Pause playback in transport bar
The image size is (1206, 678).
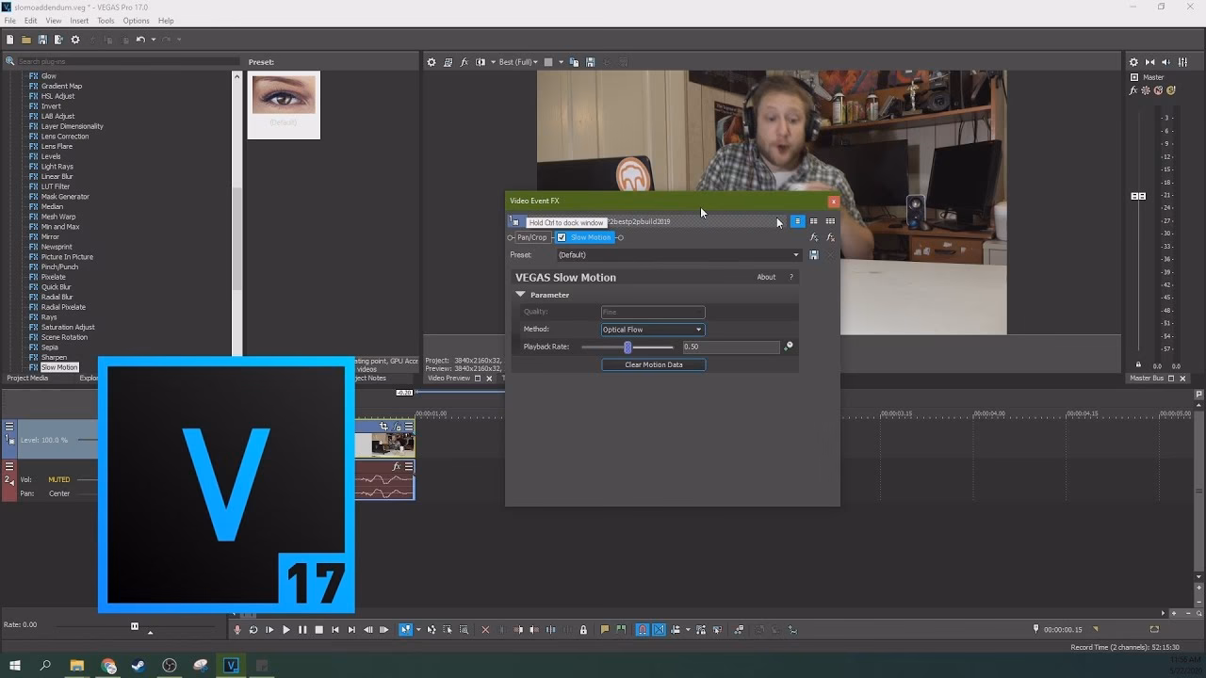(x=302, y=630)
